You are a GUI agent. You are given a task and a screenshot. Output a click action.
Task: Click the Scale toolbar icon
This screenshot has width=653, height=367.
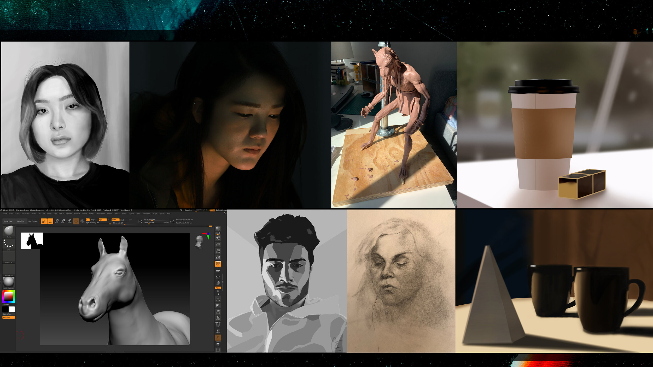(63, 221)
